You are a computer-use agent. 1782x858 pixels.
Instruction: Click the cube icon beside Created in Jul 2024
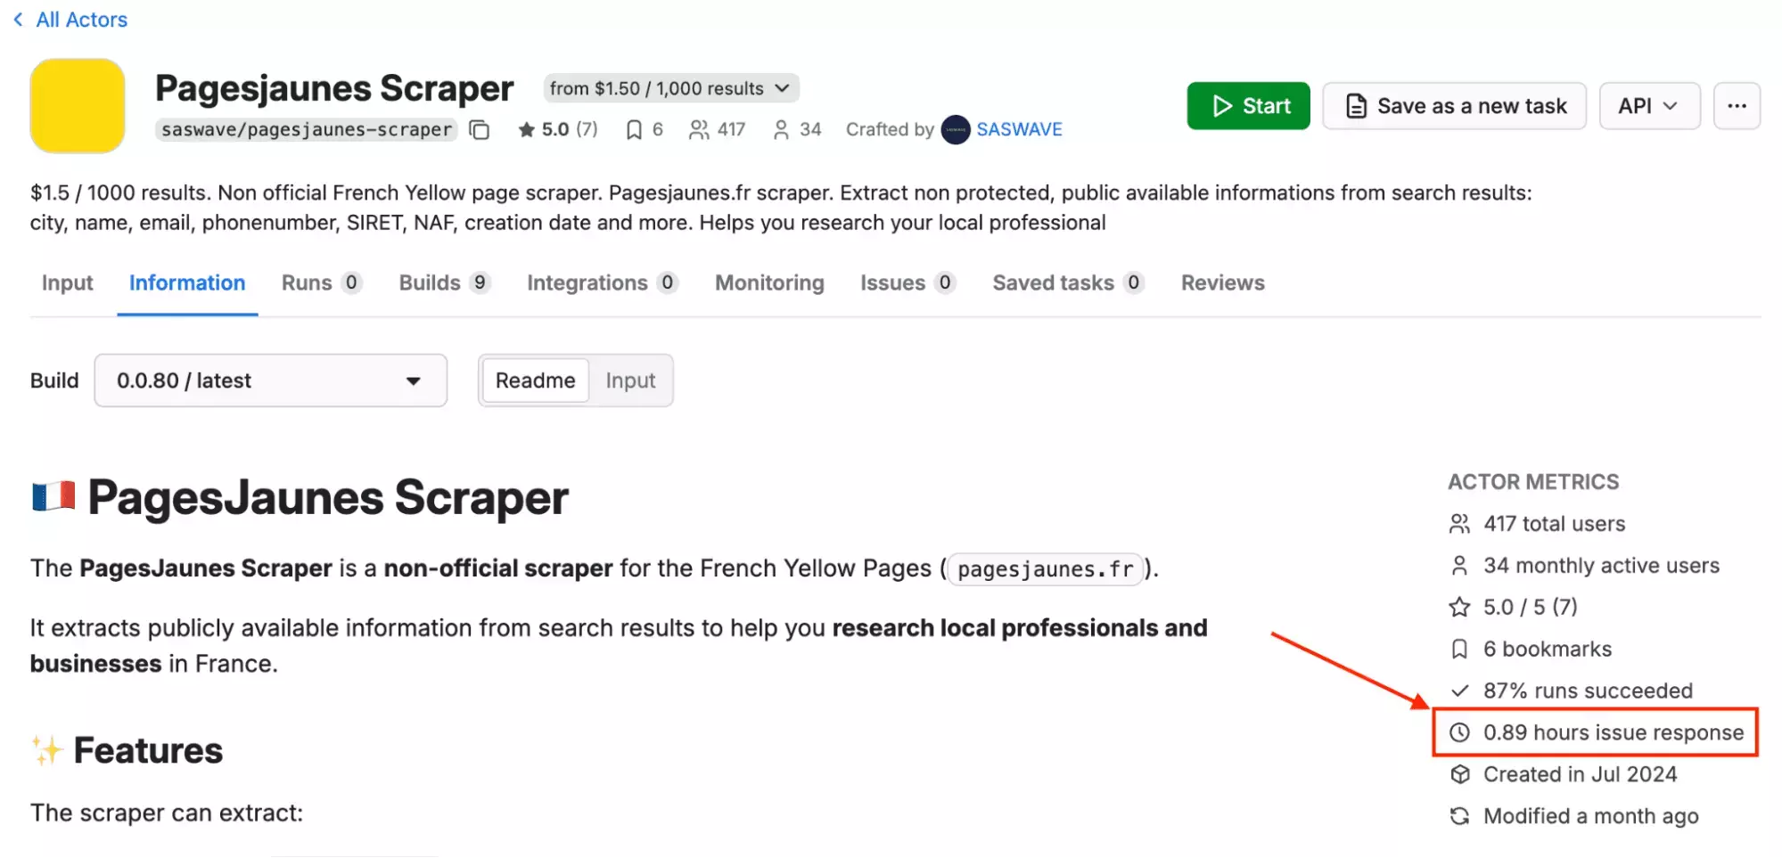(x=1459, y=774)
